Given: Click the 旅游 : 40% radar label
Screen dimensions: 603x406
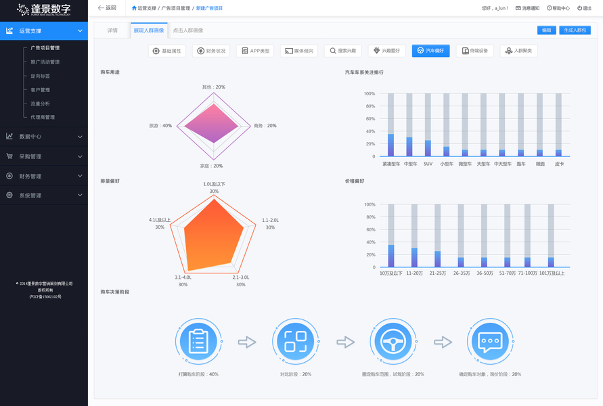Looking at the screenshot, I should pos(160,126).
